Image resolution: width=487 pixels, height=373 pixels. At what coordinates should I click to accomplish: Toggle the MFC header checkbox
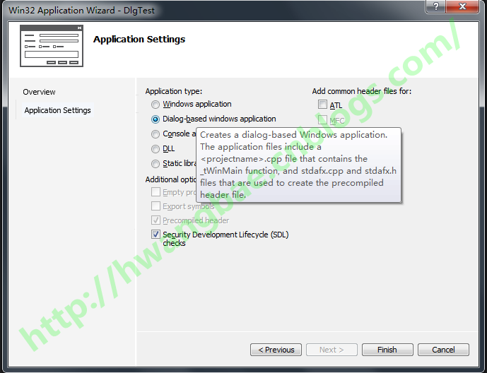pyautogui.click(x=322, y=119)
